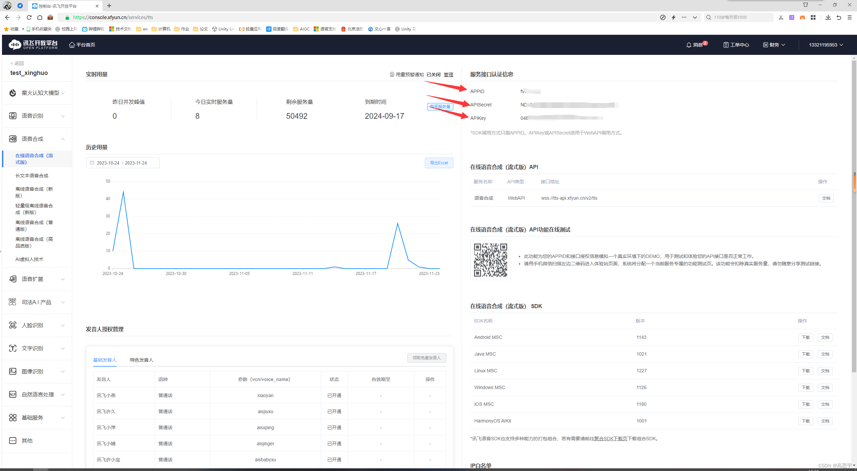857x471 pixels.
Task: Expand the 文字识别 section chevron
Action: (x=63, y=349)
